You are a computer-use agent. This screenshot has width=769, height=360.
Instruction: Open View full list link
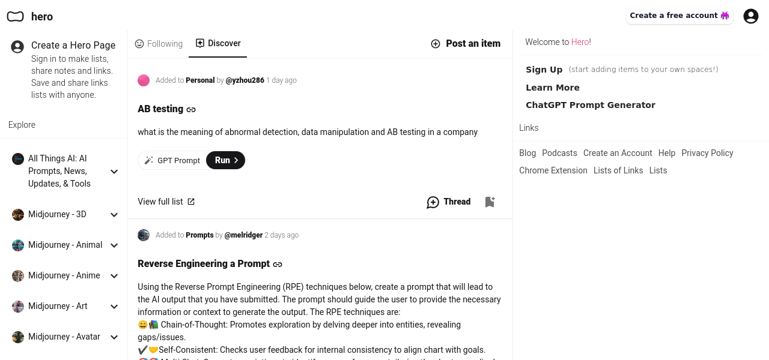(x=166, y=202)
